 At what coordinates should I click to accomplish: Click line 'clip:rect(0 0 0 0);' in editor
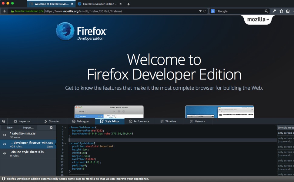pos(86,162)
